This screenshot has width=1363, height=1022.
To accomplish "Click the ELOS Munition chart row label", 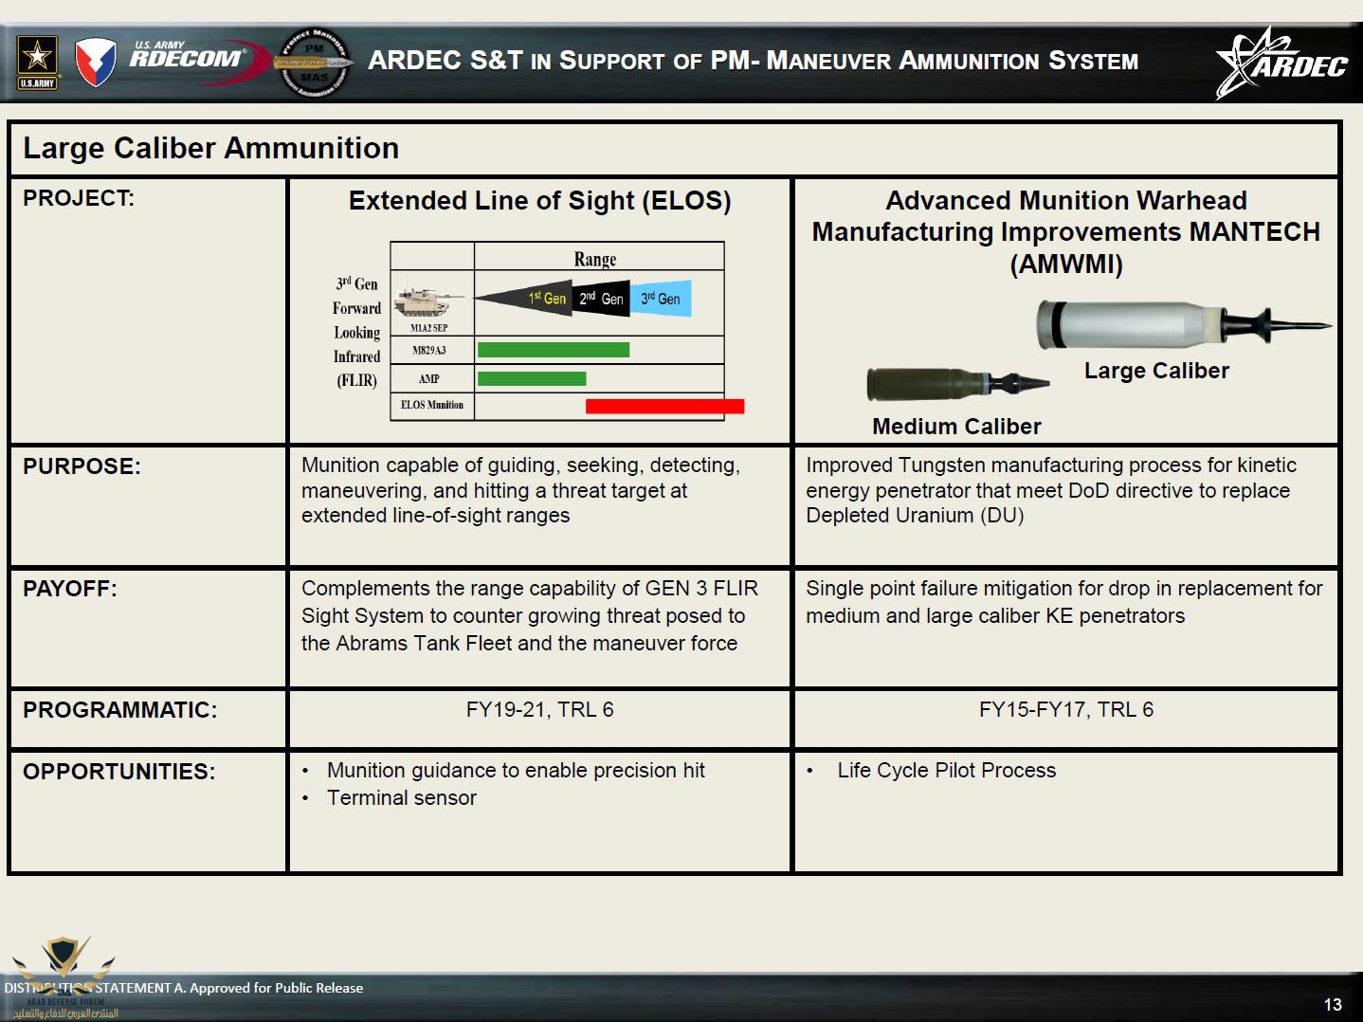I will 432,405.
